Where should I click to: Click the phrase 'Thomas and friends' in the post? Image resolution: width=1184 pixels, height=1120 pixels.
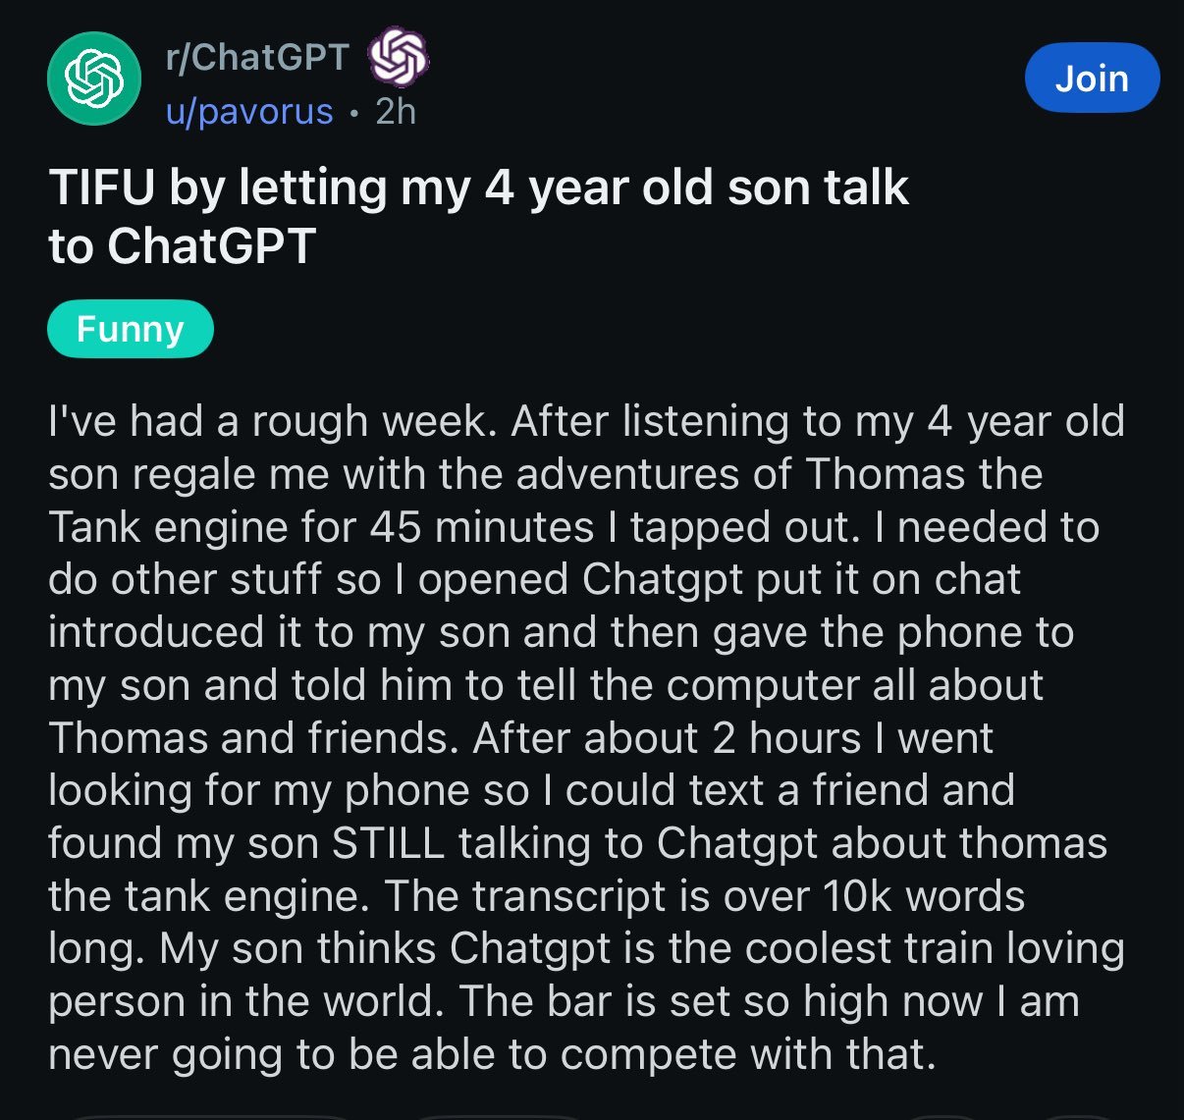pyautogui.click(x=253, y=738)
